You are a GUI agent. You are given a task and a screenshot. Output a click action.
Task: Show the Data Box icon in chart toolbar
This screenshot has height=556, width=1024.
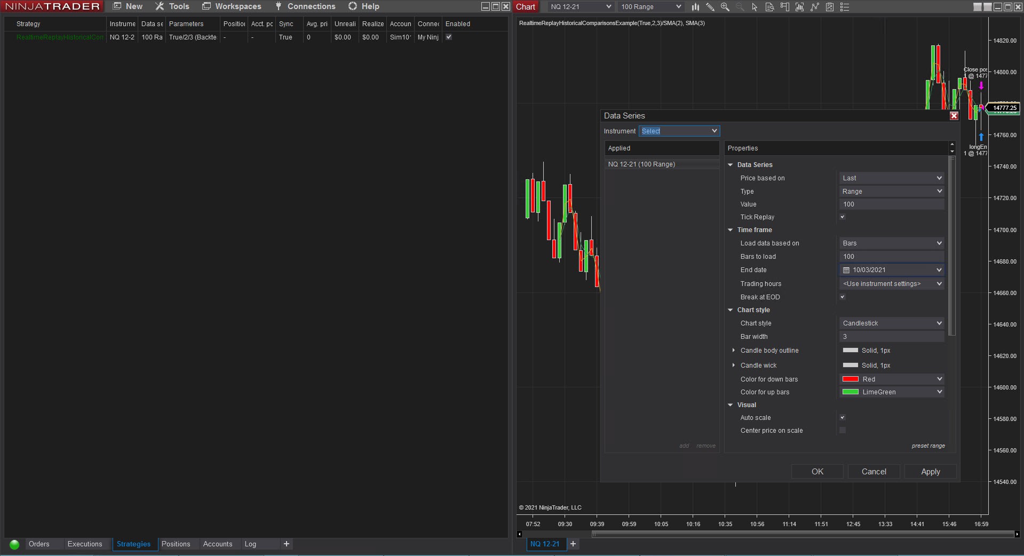[x=769, y=7]
